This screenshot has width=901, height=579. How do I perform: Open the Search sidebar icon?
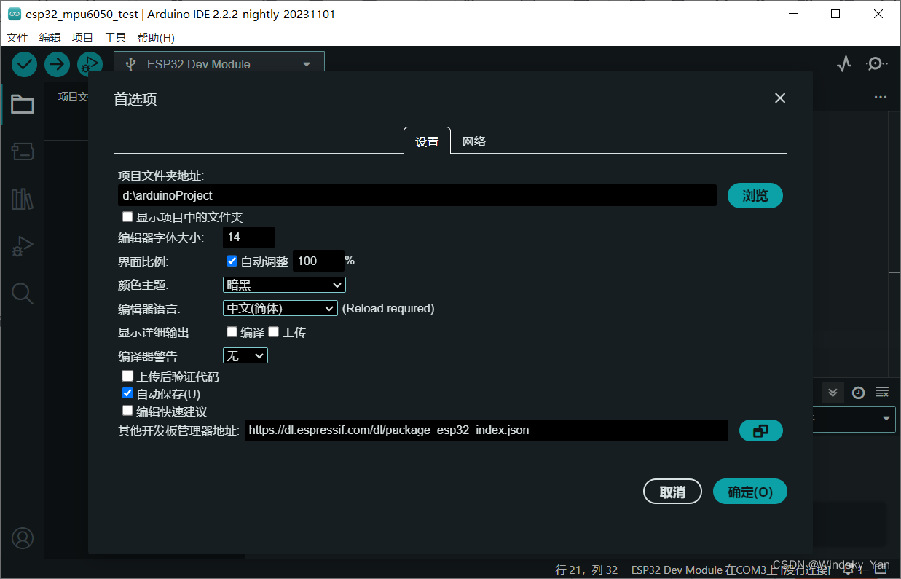coord(23,294)
